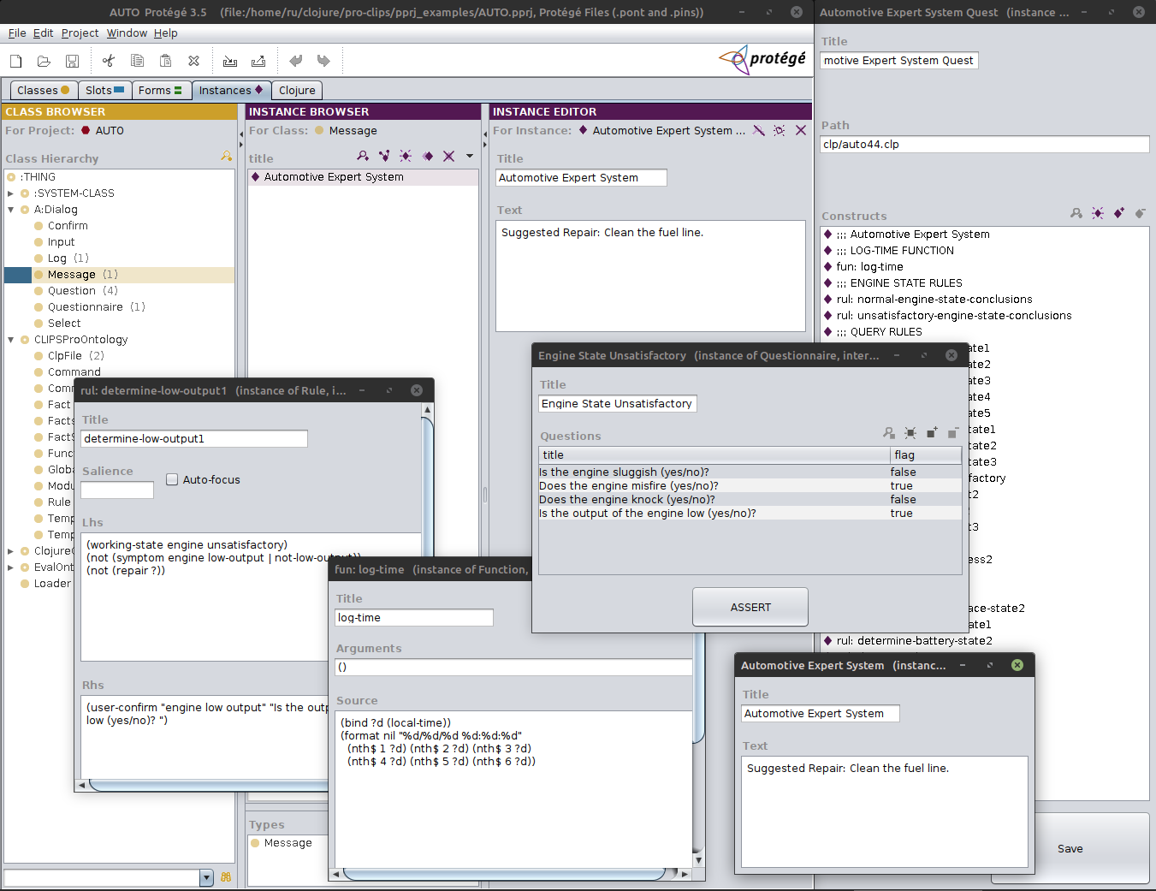Viewport: 1156px width, 891px height.
Task: Switch to the Forms tab
Action: pyautogui.click(x=160, y=91)
